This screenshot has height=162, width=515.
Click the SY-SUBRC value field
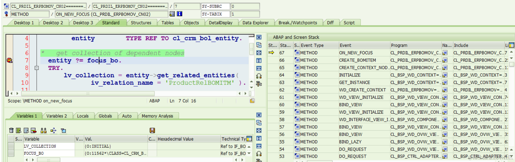point(245,6)
